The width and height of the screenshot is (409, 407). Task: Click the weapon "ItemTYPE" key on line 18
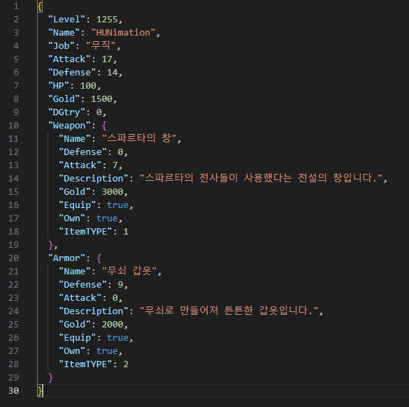85,232
